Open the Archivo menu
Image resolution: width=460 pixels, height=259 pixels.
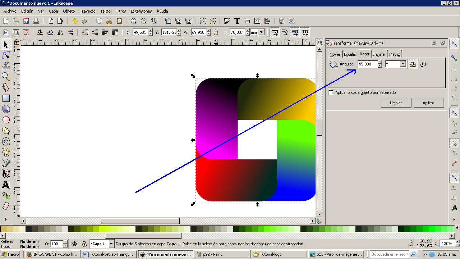[10, 11]
